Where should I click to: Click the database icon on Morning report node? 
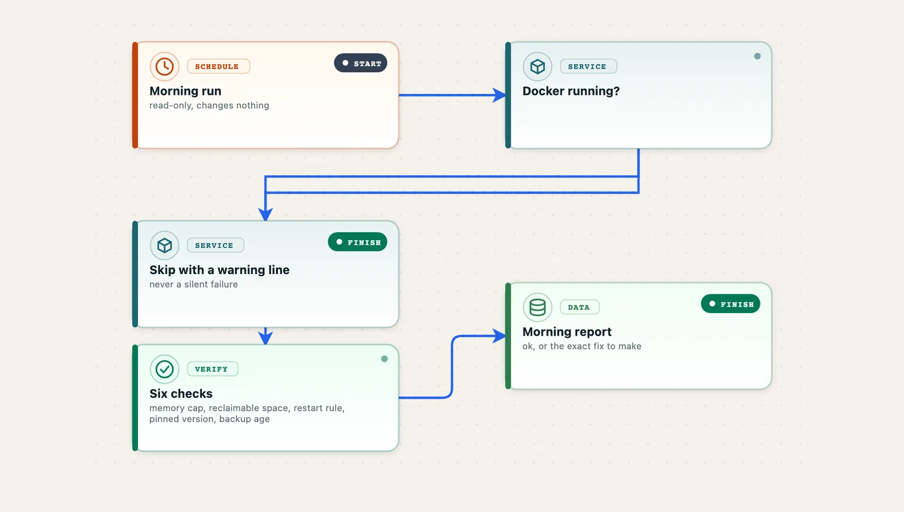(x=537, y=307)
